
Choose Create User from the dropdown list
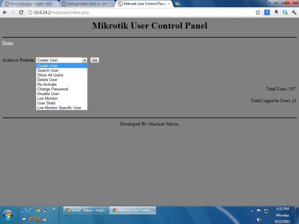[x=62, y=66]
